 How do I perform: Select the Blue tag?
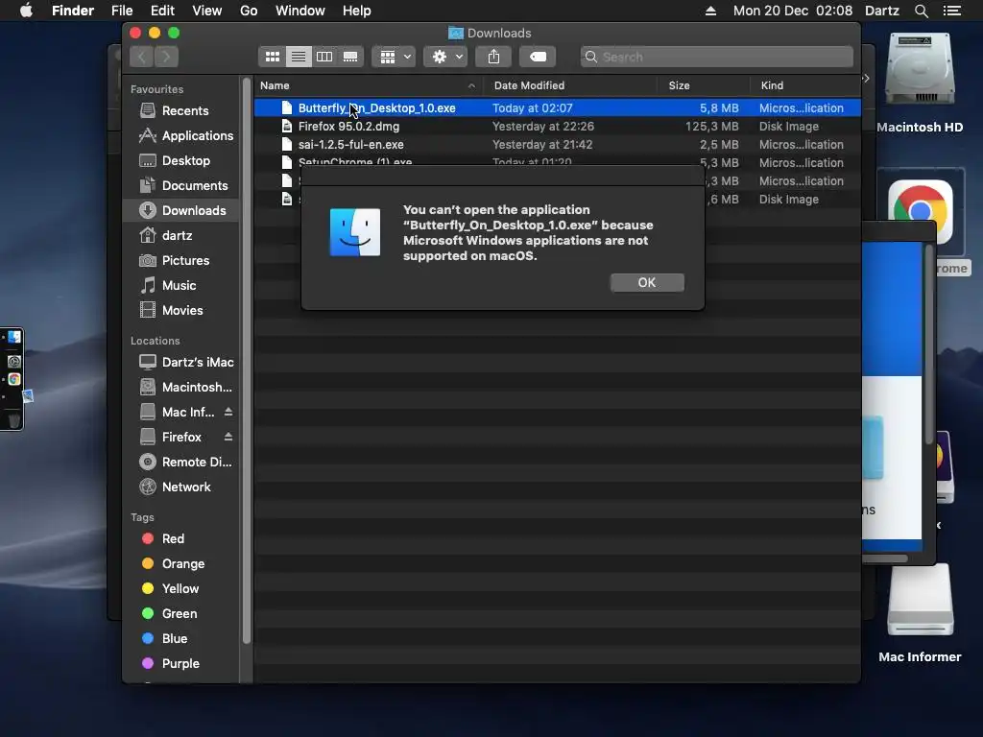[x=181, y=638]
